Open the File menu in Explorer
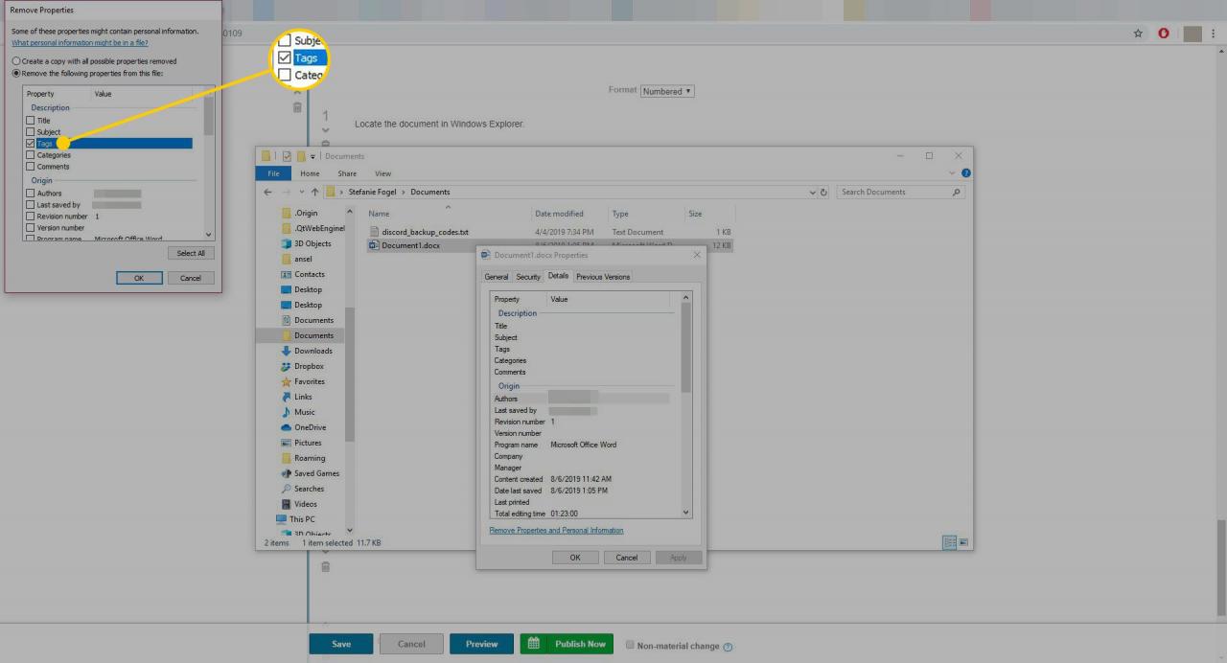The width and height of the screenshot is (1227, 663). (273, 173)
